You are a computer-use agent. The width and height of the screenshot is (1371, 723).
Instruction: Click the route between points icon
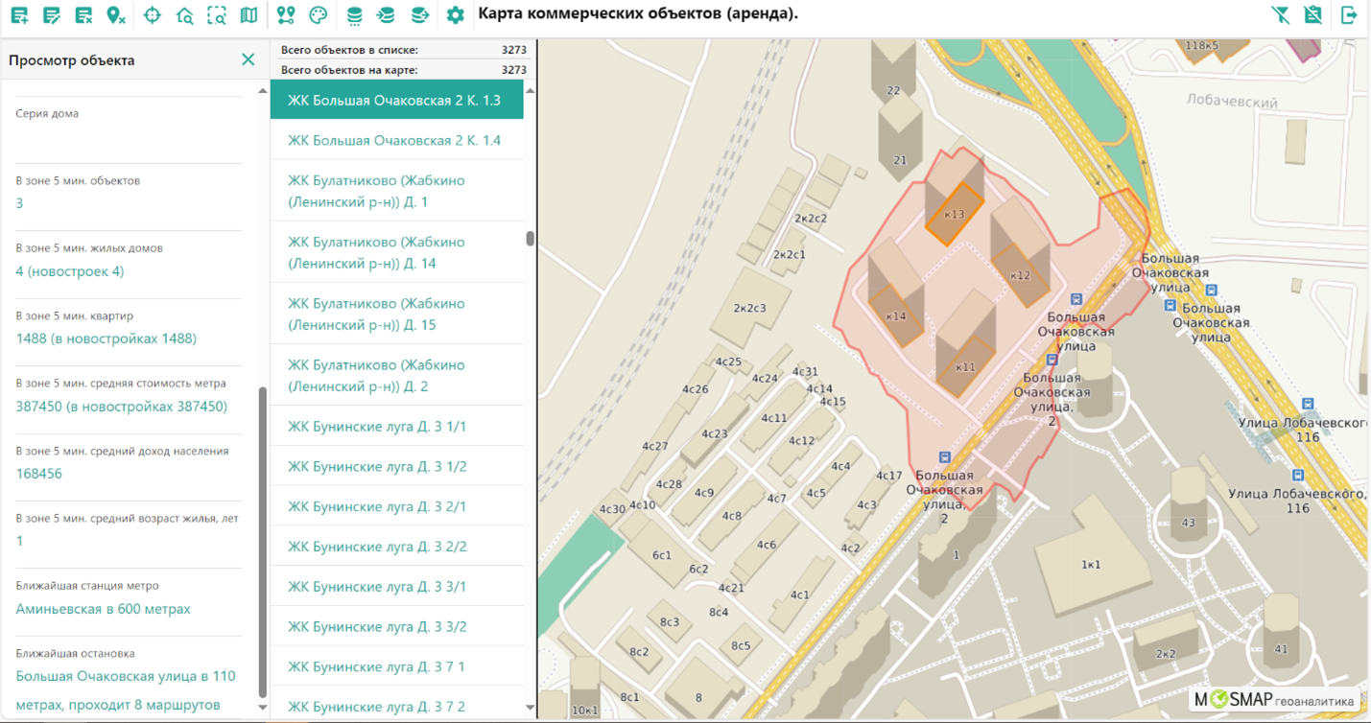tap(286, 15)
